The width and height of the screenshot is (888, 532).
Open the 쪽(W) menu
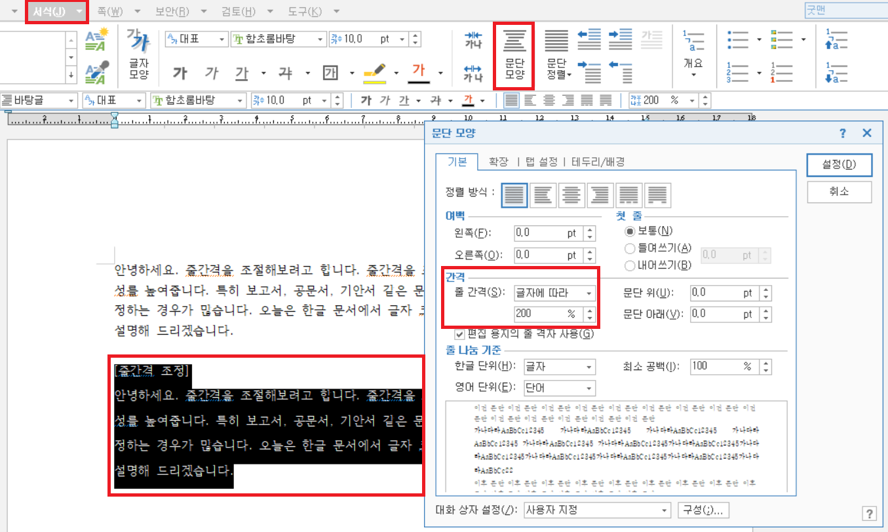coord(109,11)
